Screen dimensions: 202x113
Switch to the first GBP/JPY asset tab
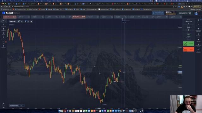(x=10, y=17)
